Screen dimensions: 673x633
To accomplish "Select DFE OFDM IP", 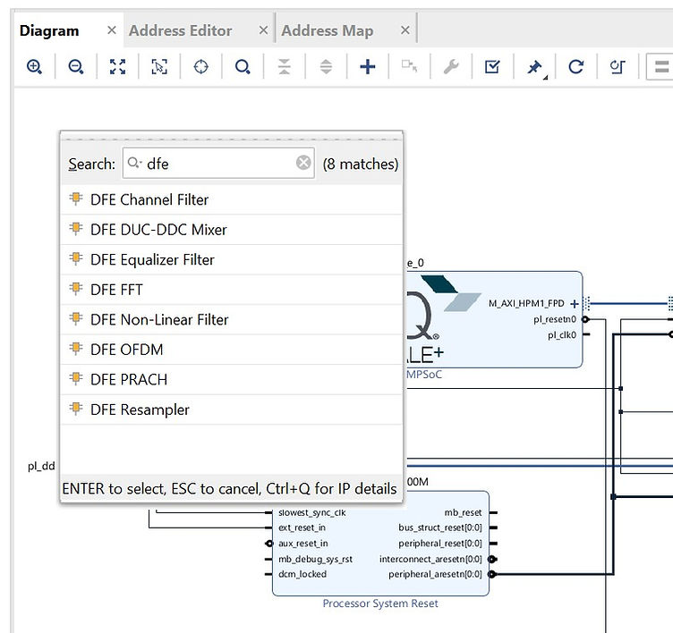I will point(231,350).
